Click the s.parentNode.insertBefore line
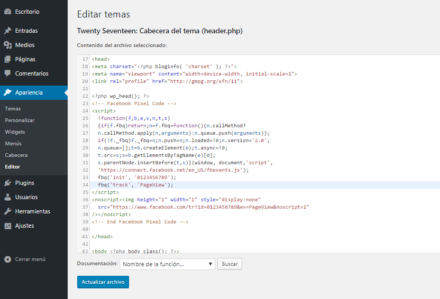The width and height of the screenshot is (440, 299). (x=185, y=163)
